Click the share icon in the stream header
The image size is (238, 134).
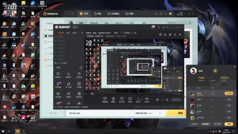(x=180, y=35)
